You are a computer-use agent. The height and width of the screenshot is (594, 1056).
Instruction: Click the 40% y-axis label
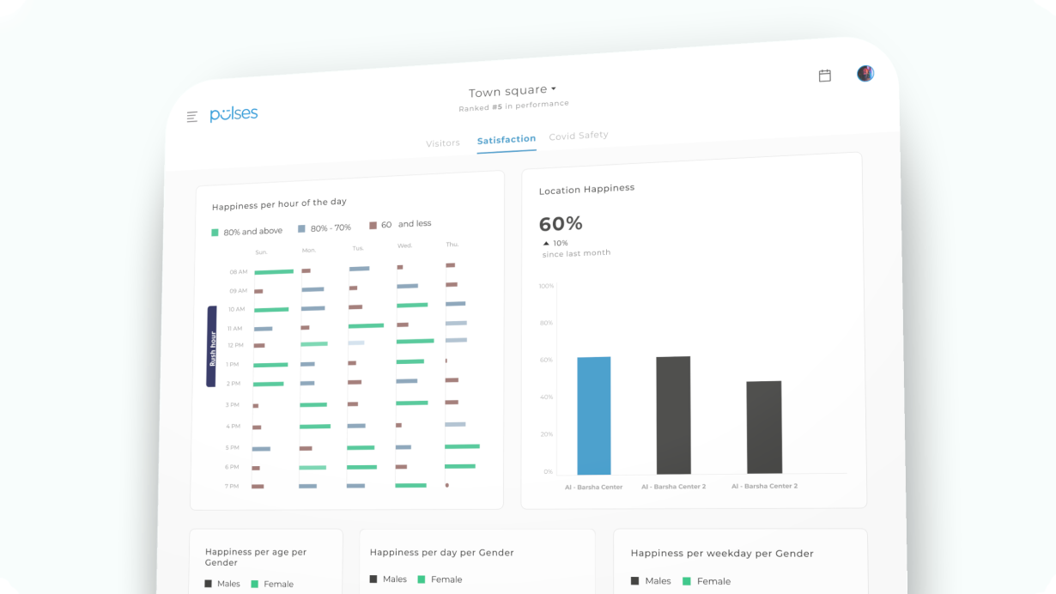[547, 397]
